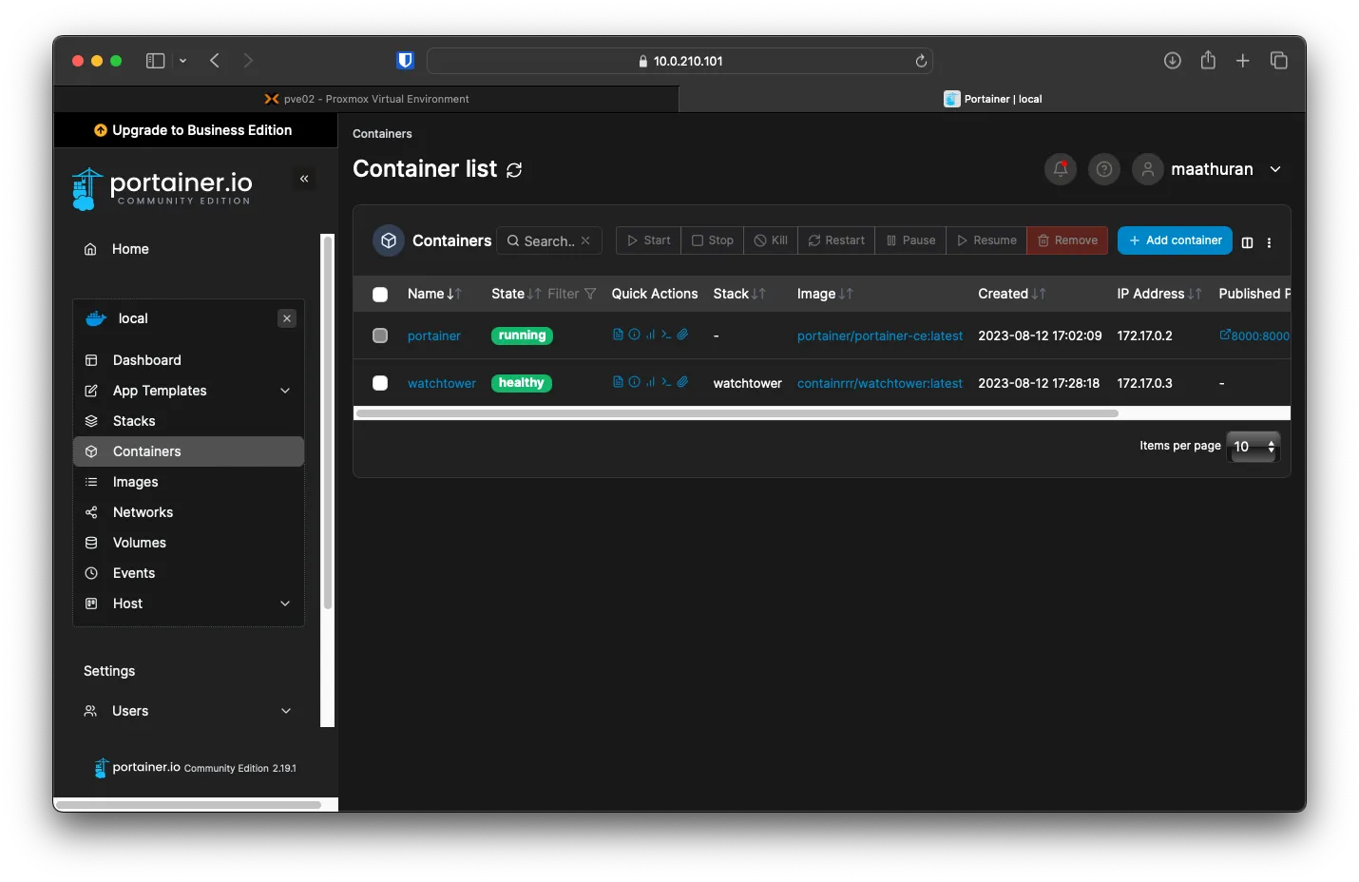The image size is (1359, 882).
Task: Expand the Users settings menu
Action: 285,711
